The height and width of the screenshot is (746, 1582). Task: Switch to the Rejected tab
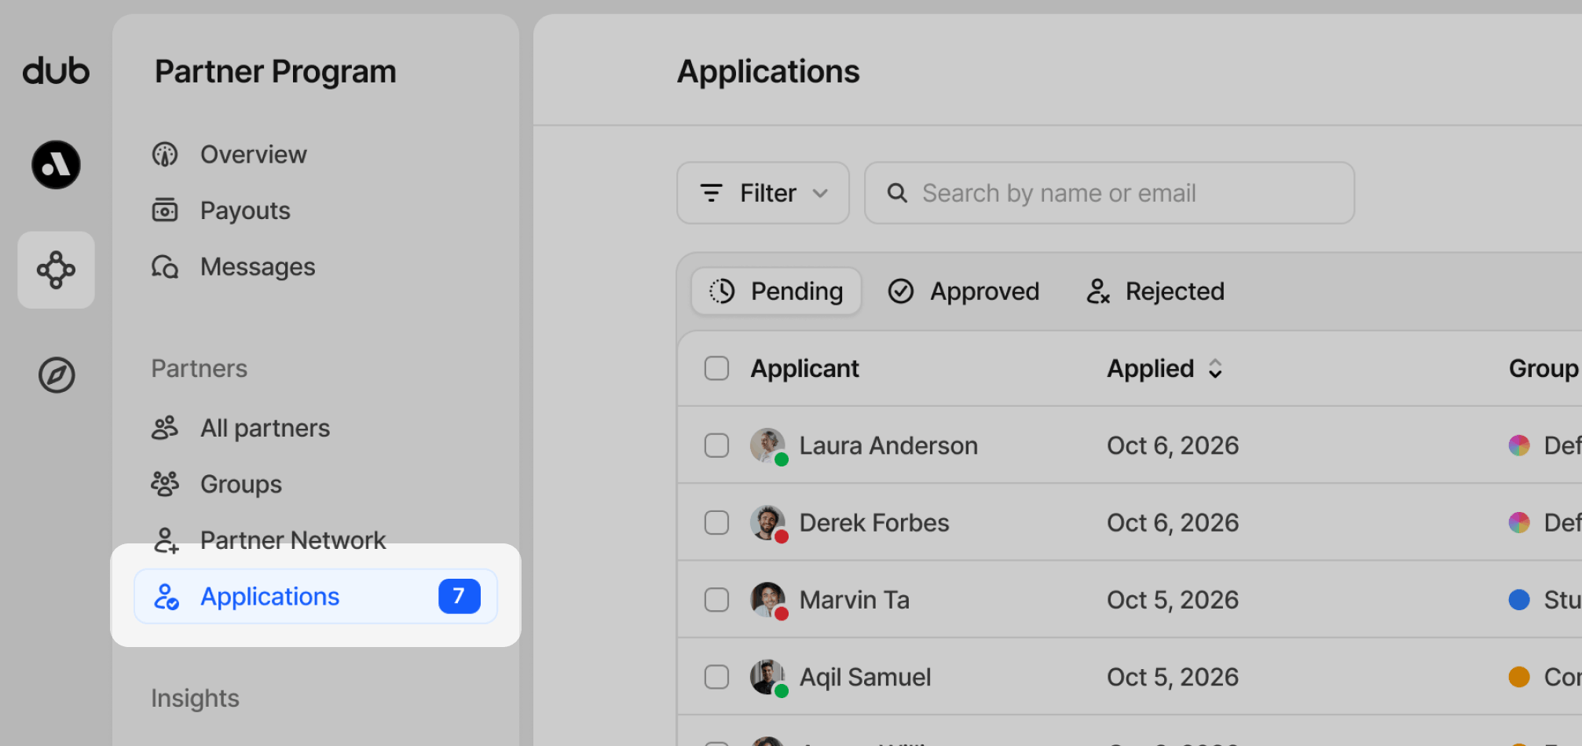click(1155, 291)
